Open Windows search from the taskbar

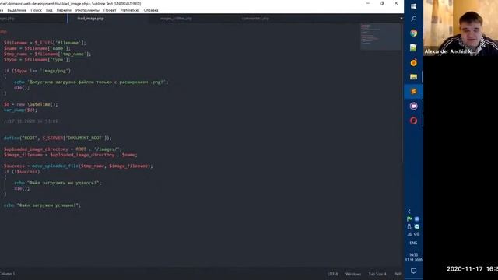[x=413, y=19]
